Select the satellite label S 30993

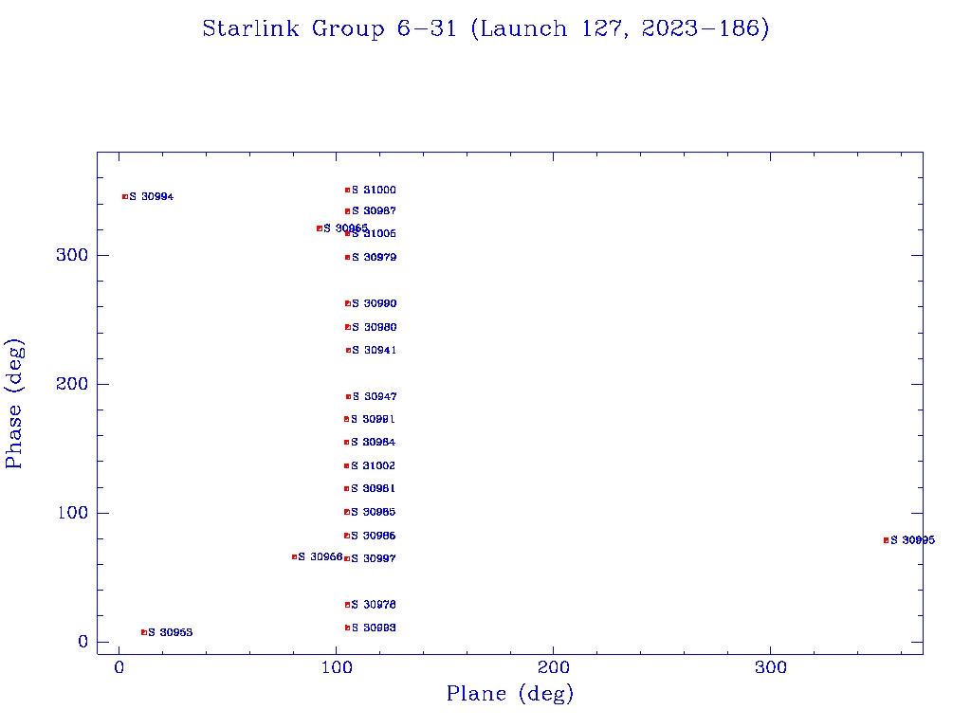point(374,628)
